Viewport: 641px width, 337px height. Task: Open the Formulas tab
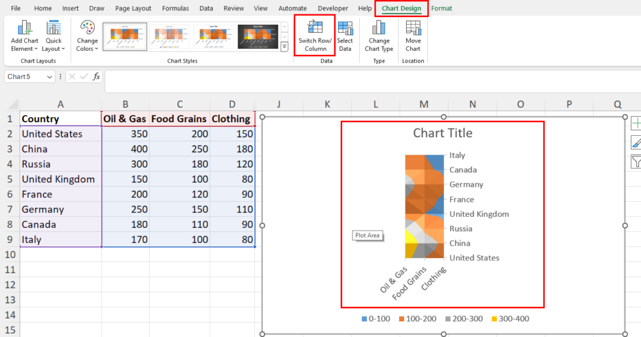pyautogui.click(x=175, y=8)
